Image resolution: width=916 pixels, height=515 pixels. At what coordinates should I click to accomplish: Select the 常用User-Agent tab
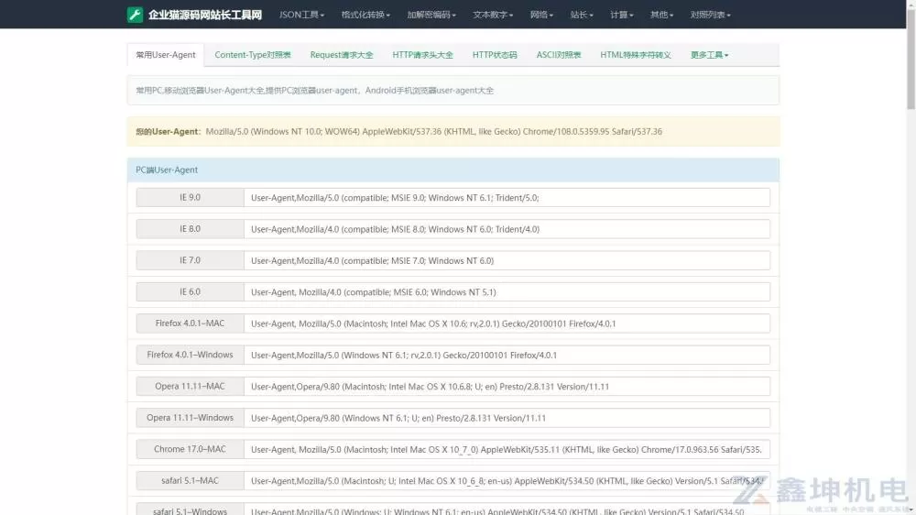166,55
